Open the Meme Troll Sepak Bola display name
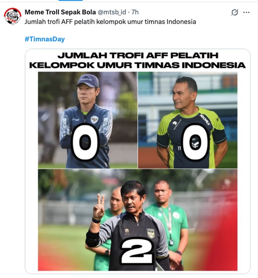This screenshot has height=278, width=258. pyautogui.click(x=60, y=12)
